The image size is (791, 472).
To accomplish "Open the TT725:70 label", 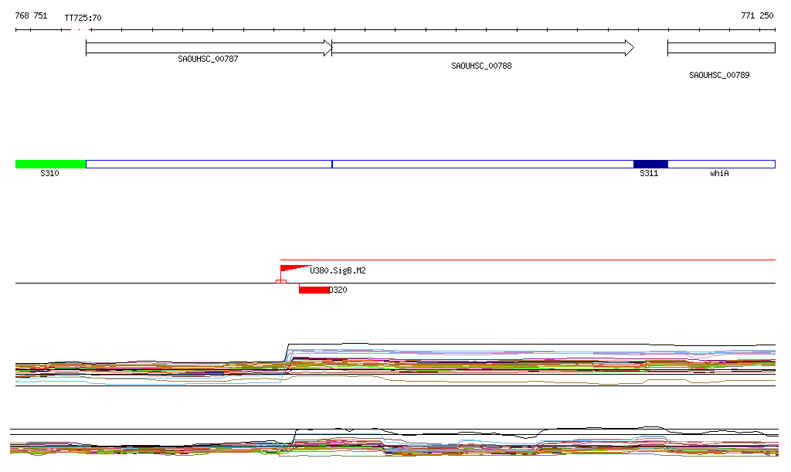I will [83, 17].
